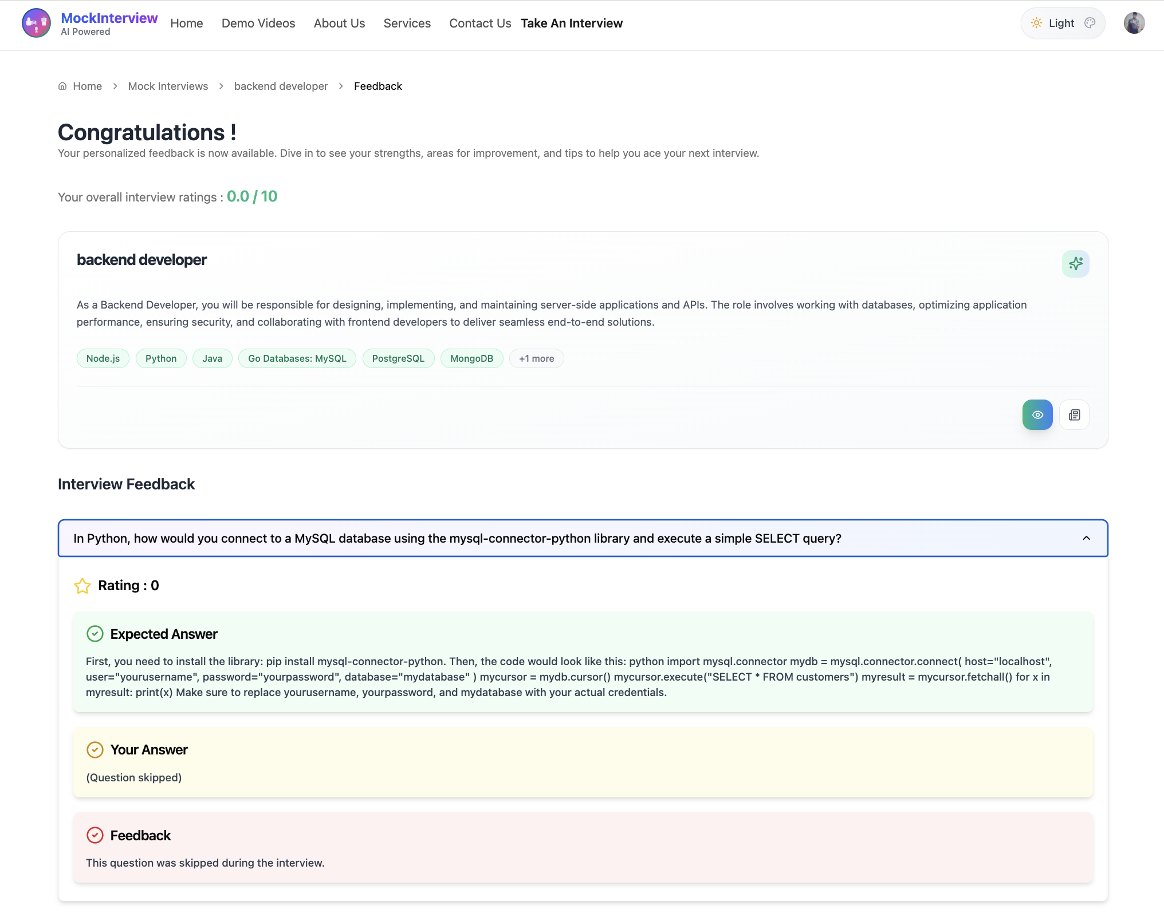
Task: Go to Mock Interviews breadcrumb
Action: click(168, 86)
